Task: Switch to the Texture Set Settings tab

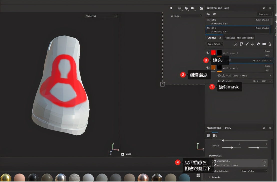Action: click(239, 38)
